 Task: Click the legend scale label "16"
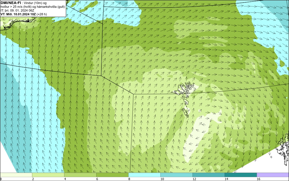point(258,179)
